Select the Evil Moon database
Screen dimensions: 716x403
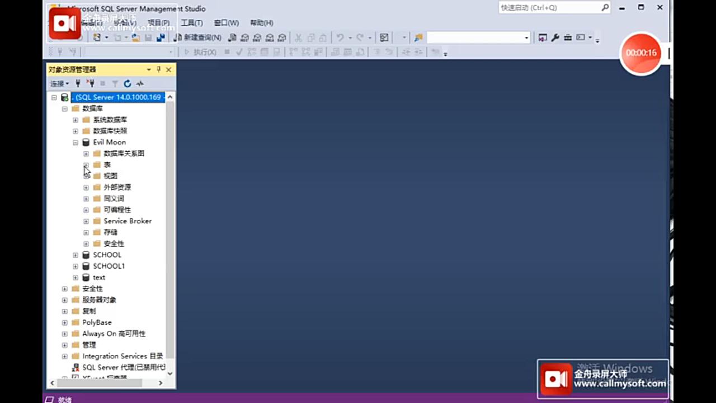point(109,142)
